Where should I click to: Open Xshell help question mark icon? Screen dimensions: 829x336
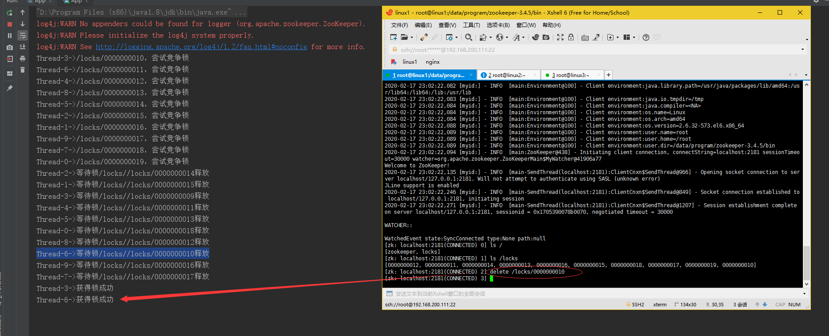click(646, 37)
